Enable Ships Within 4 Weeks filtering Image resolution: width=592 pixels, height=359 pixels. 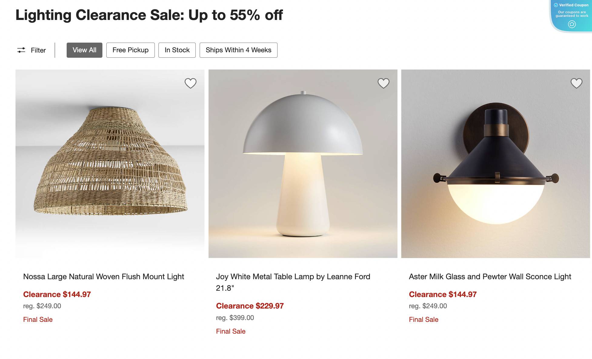pos(238,50)
